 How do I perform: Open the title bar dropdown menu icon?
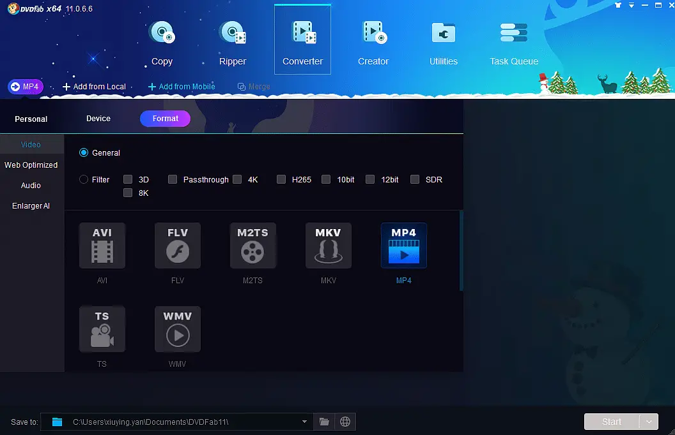(632, 5)
